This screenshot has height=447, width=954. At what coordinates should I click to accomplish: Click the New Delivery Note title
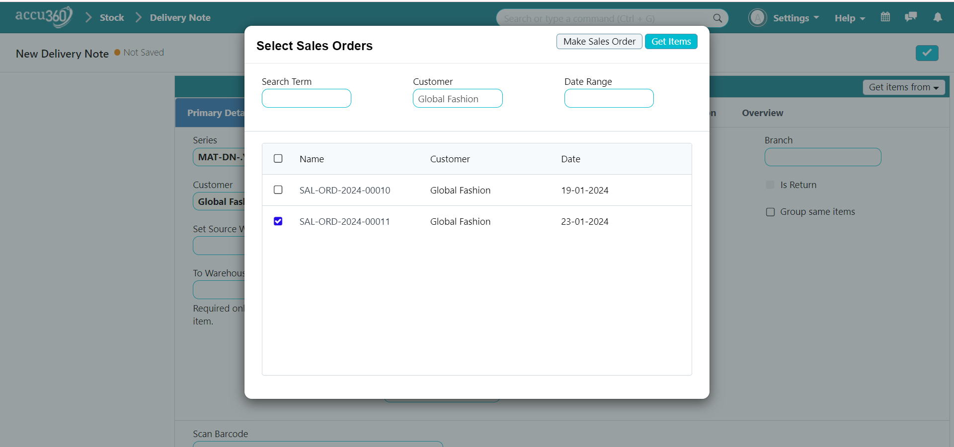pyautogui.click(x=62, y=54)
